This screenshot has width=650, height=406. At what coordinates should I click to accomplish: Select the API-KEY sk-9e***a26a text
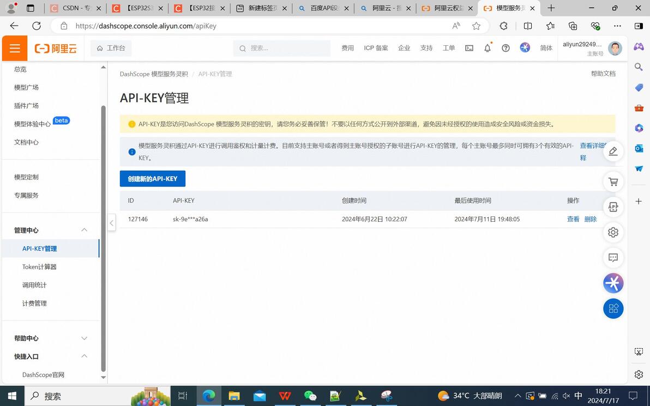[x=190, y=219]
